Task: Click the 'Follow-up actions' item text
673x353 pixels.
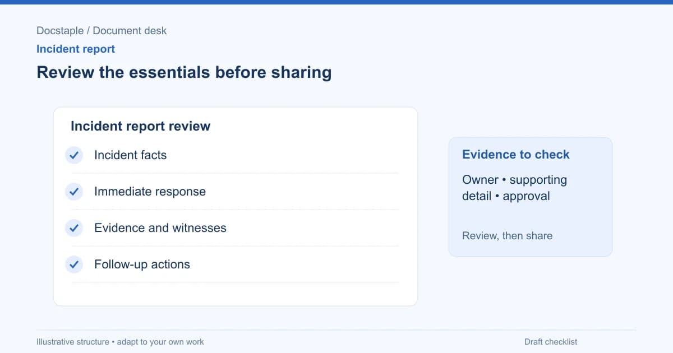Action: click(142, 264)
